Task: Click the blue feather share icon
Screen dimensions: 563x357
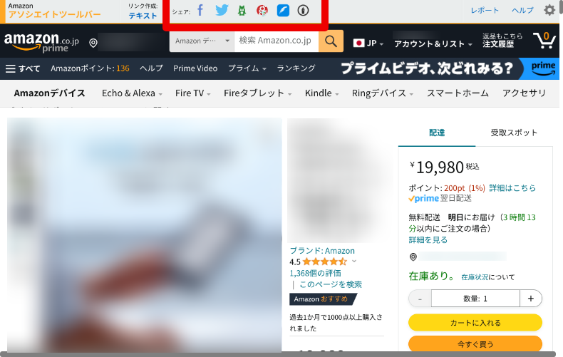Action: [283, 11]
